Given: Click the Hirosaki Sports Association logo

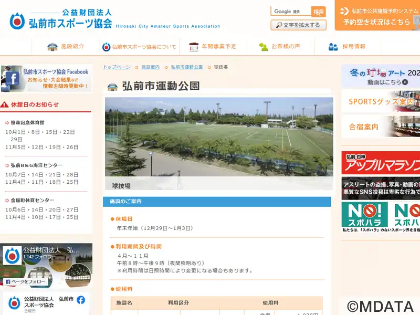Looking at the screenshot, I should [61, 19].
